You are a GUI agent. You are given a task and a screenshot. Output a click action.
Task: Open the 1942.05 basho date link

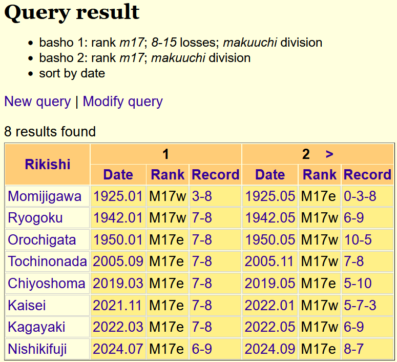coord(270,218)
